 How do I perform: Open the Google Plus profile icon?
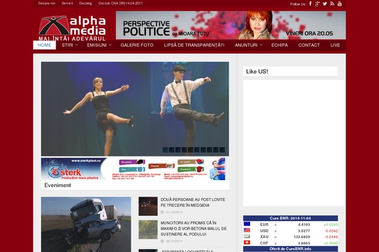tap(317, 4)
